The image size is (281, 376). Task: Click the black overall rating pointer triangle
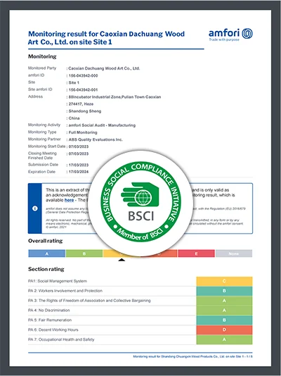[122, 260]
